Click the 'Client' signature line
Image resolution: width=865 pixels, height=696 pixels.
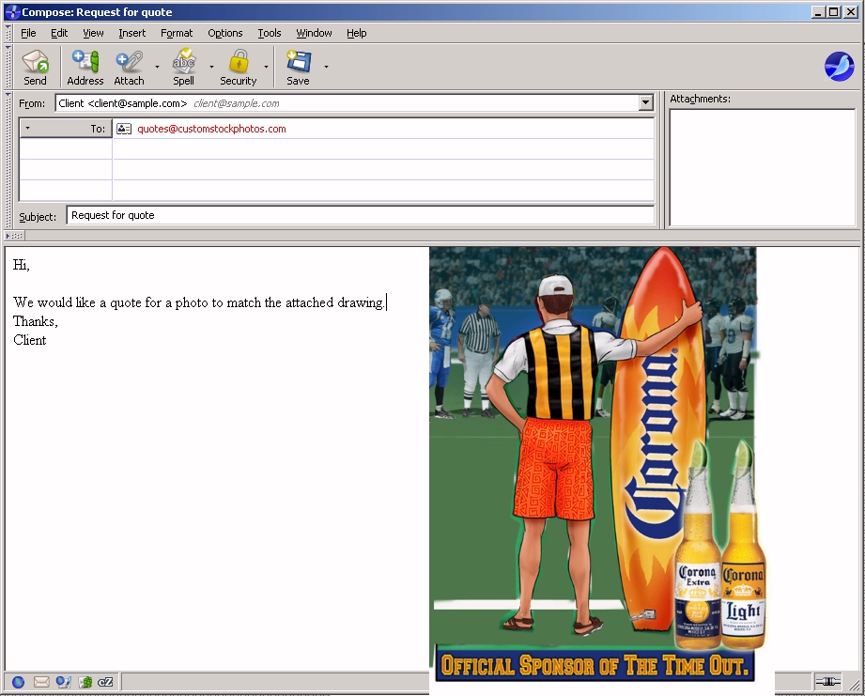30,340
